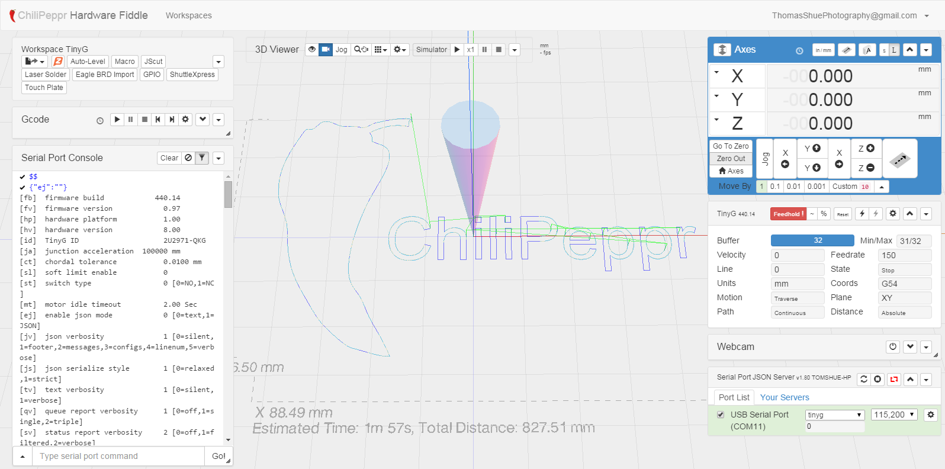Viewport: 945px width, 469px height.
Task: Jog Y axis up (positive)
Action: click(x=812, y=149)
